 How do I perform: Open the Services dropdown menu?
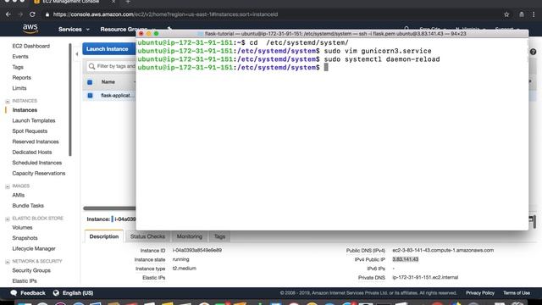pos(74,30)
